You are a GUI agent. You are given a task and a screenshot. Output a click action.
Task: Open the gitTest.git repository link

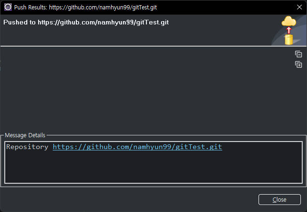(x=137, y=147)
